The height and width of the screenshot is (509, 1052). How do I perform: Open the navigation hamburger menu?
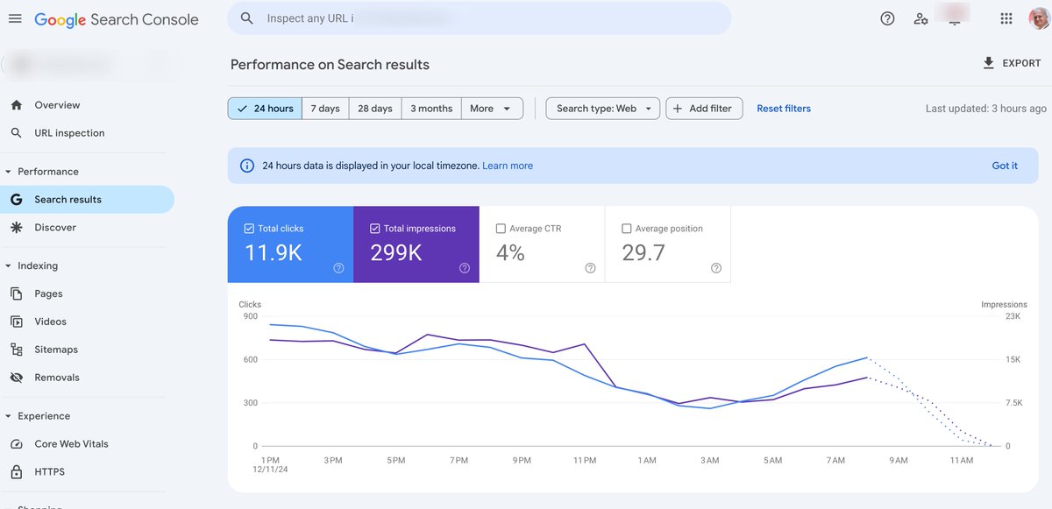(x=15, y=18)
